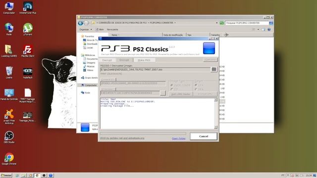Select Documentos in the Explorer sidebar
The height and width of the screenshot is (178, 317).
(90, 59)
